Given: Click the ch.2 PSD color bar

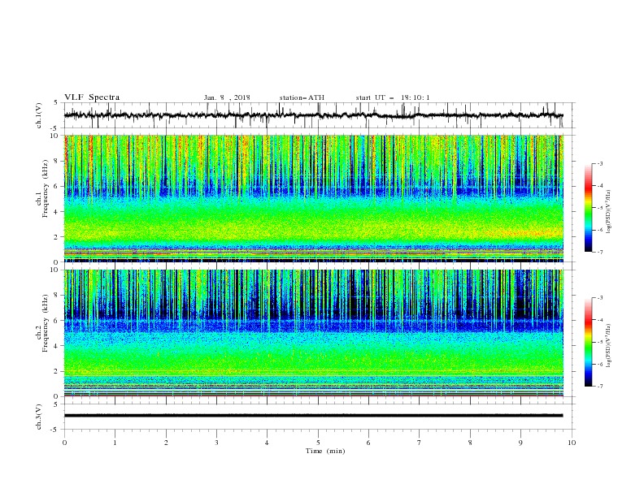Looking at the screenshot, I should [x=588, y=342].
